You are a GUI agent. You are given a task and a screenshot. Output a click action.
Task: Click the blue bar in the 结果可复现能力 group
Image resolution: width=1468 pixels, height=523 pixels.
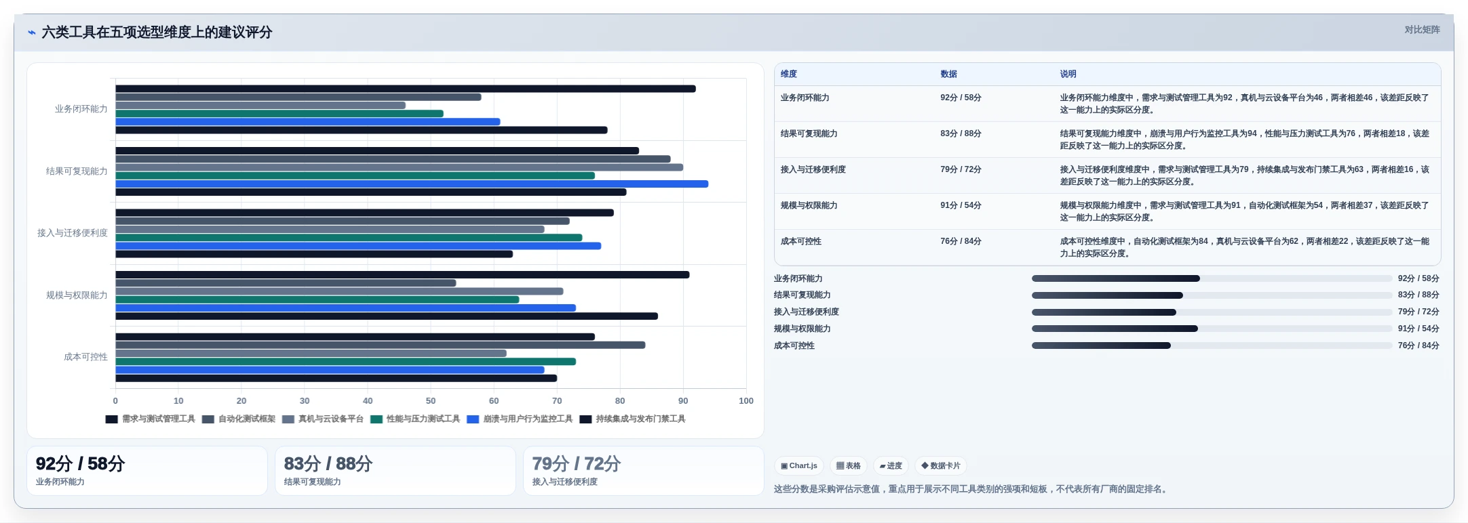coord(412,184)
